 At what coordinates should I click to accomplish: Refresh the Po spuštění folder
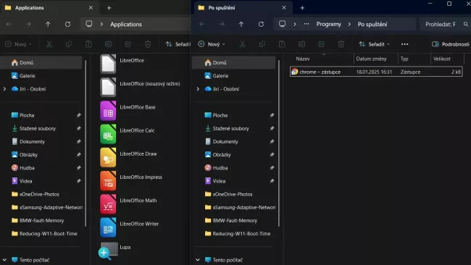[x=261, y=24]
